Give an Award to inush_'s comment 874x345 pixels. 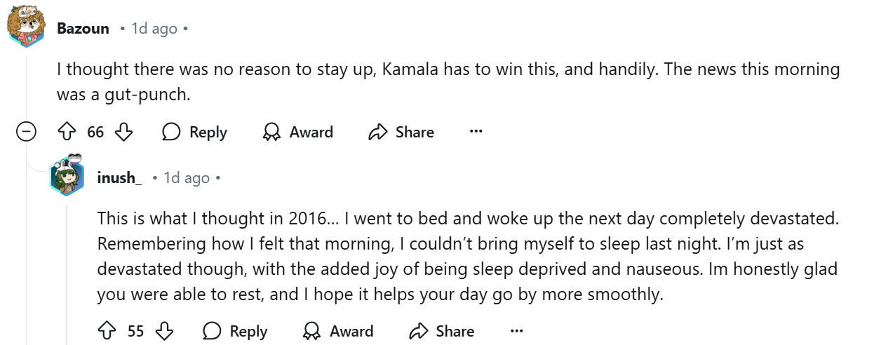[x=338, y=331]
